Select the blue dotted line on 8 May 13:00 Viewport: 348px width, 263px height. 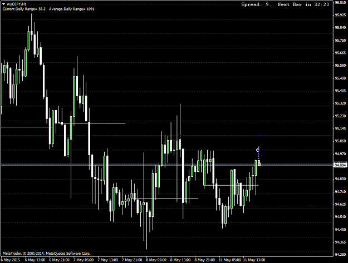point(180,142)
